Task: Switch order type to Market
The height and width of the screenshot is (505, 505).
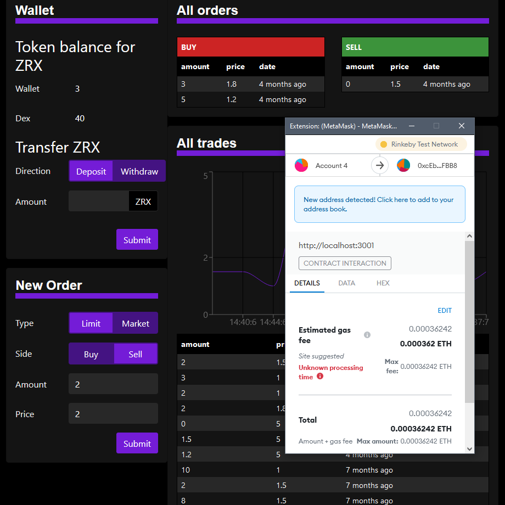Action: (135, 323)
